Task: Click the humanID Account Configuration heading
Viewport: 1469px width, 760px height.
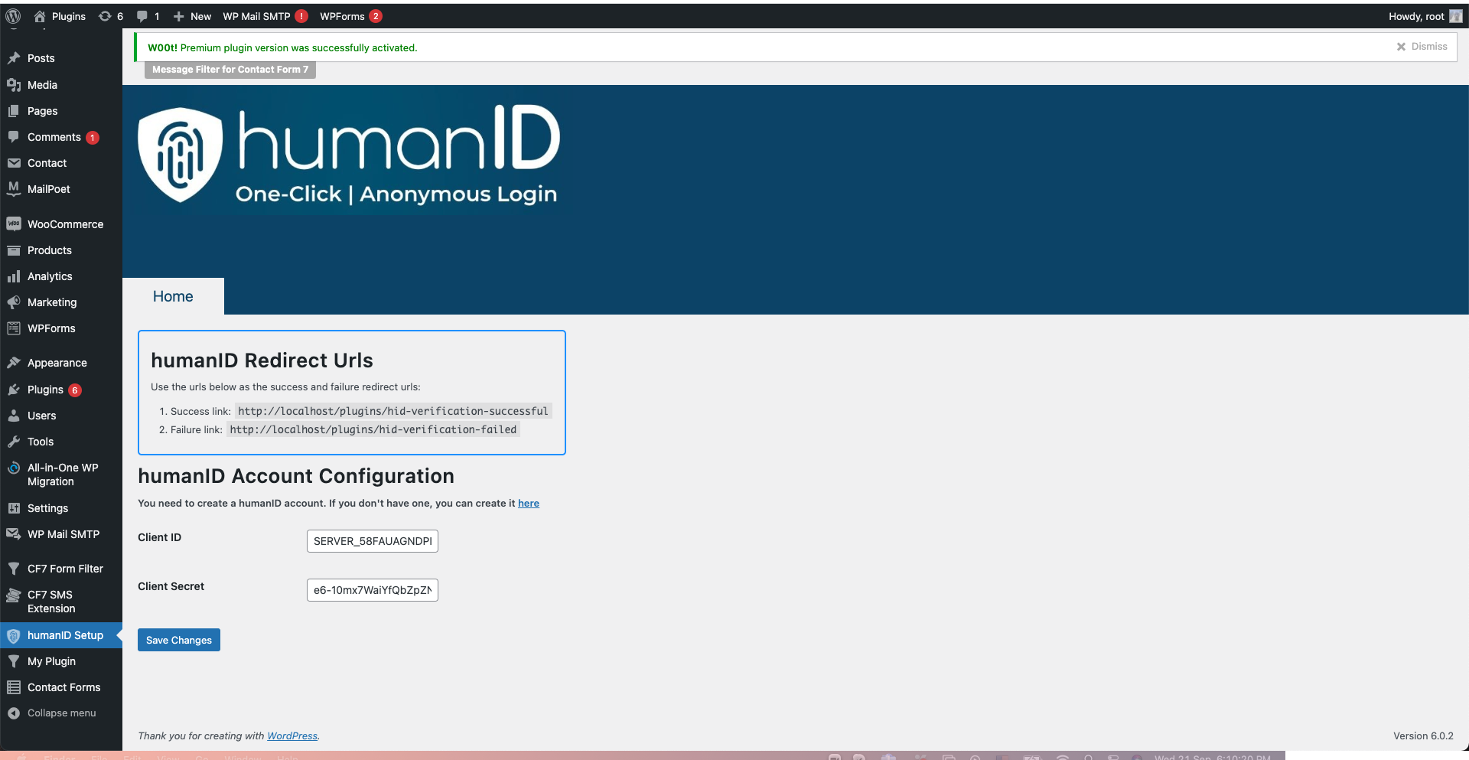Action: click(x=296, y=476)
